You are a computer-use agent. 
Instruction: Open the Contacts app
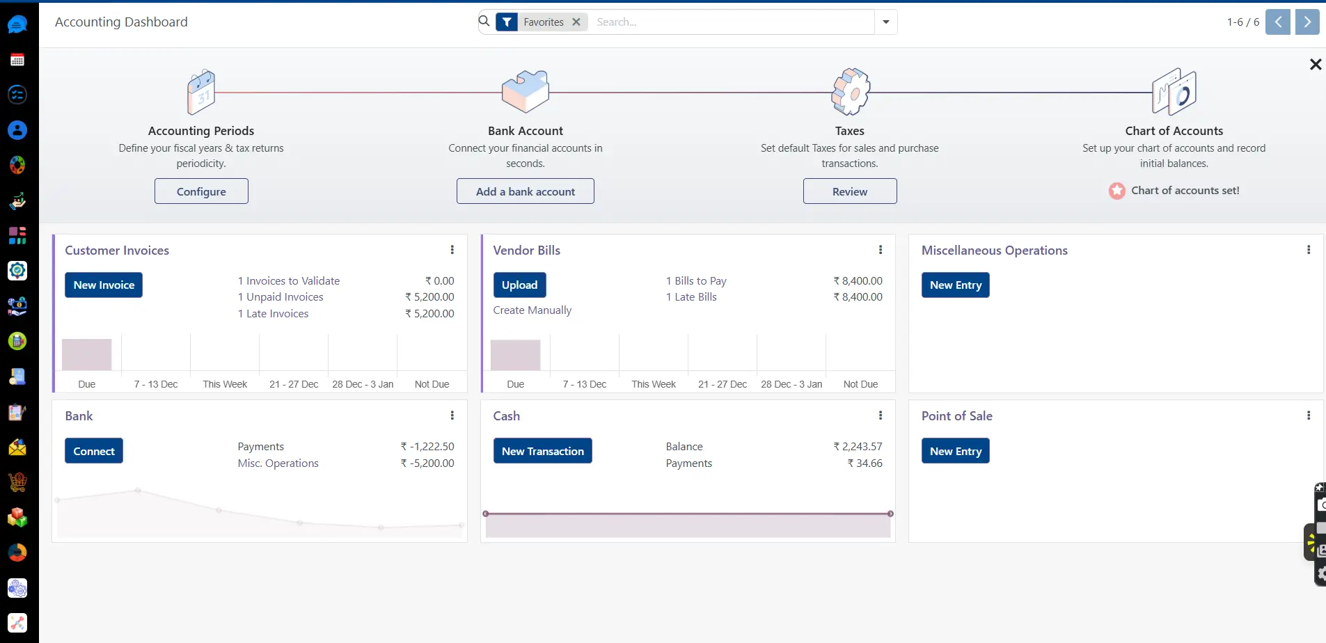(17, 129)
